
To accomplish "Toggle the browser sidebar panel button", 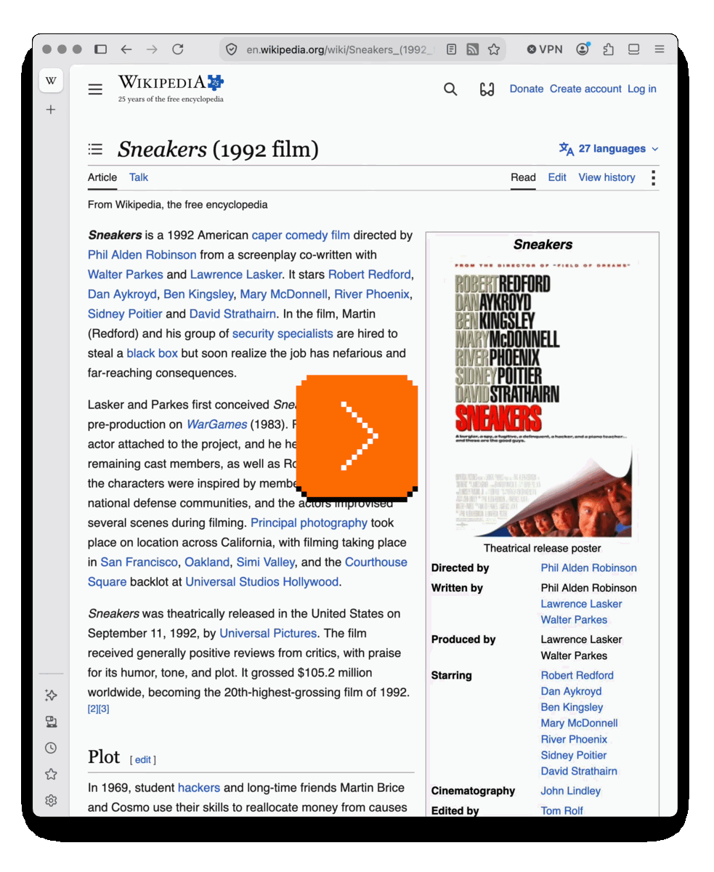I will [x=101, y=49].
